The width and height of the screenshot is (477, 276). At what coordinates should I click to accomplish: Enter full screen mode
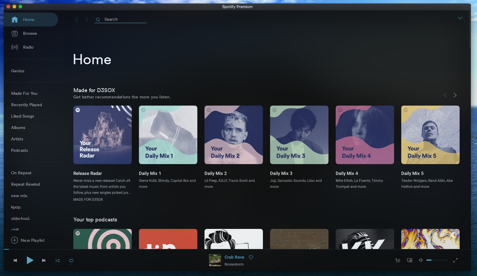(x=455, y=260)
